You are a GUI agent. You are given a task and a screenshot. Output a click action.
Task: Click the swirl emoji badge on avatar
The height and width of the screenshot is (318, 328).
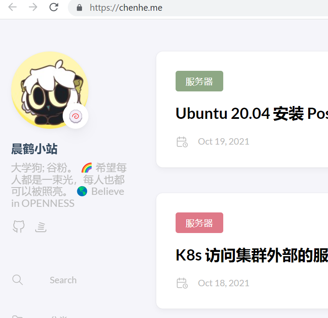click(76, 116)
